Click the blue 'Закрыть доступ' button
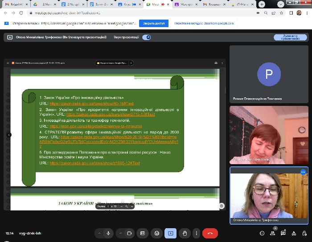This screenshot has width=312, height=242. 153,23
